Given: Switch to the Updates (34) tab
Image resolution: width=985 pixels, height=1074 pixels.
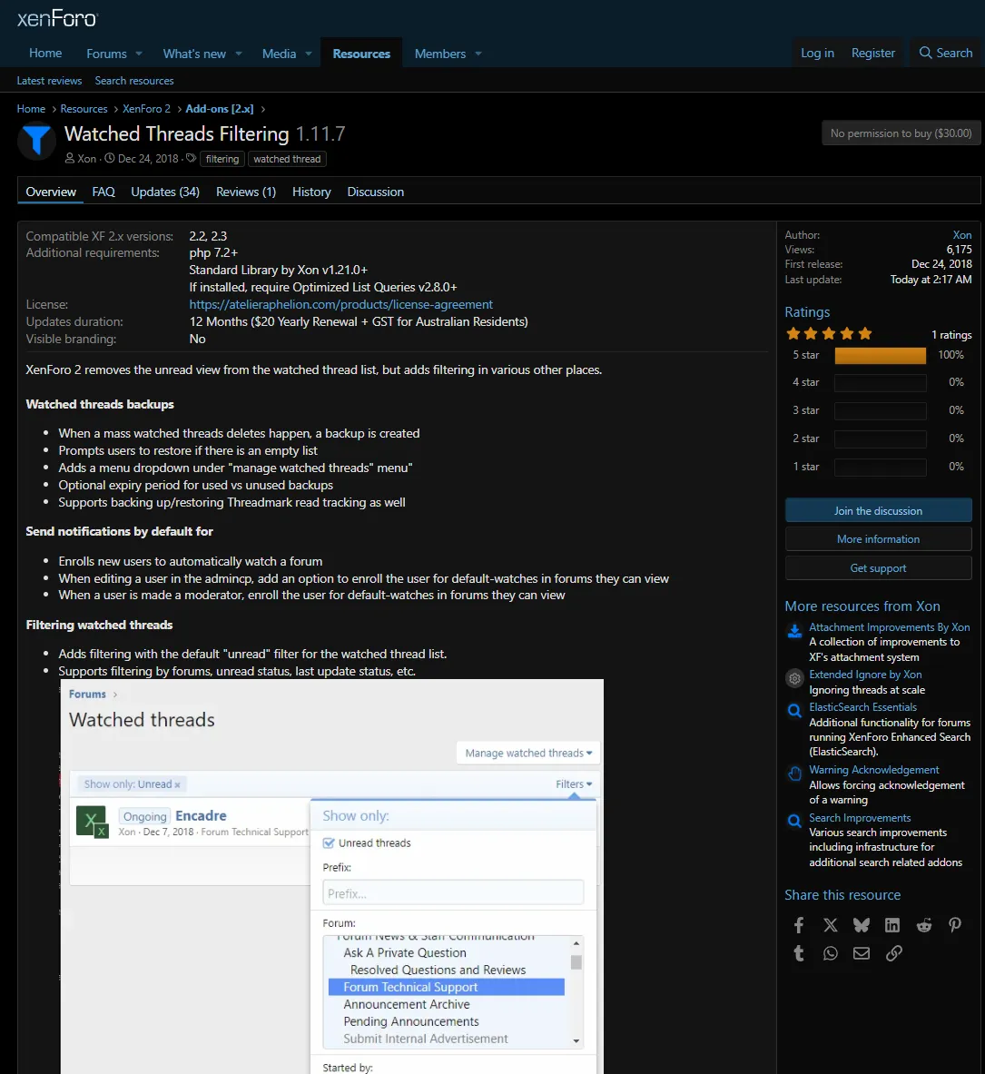Looking at the screenshot, I should (165, 192).
